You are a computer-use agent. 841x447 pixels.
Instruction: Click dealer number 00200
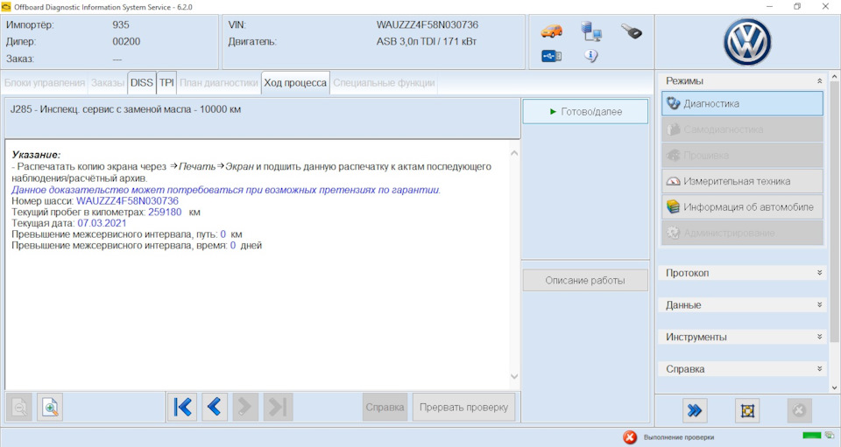point(126,41)
